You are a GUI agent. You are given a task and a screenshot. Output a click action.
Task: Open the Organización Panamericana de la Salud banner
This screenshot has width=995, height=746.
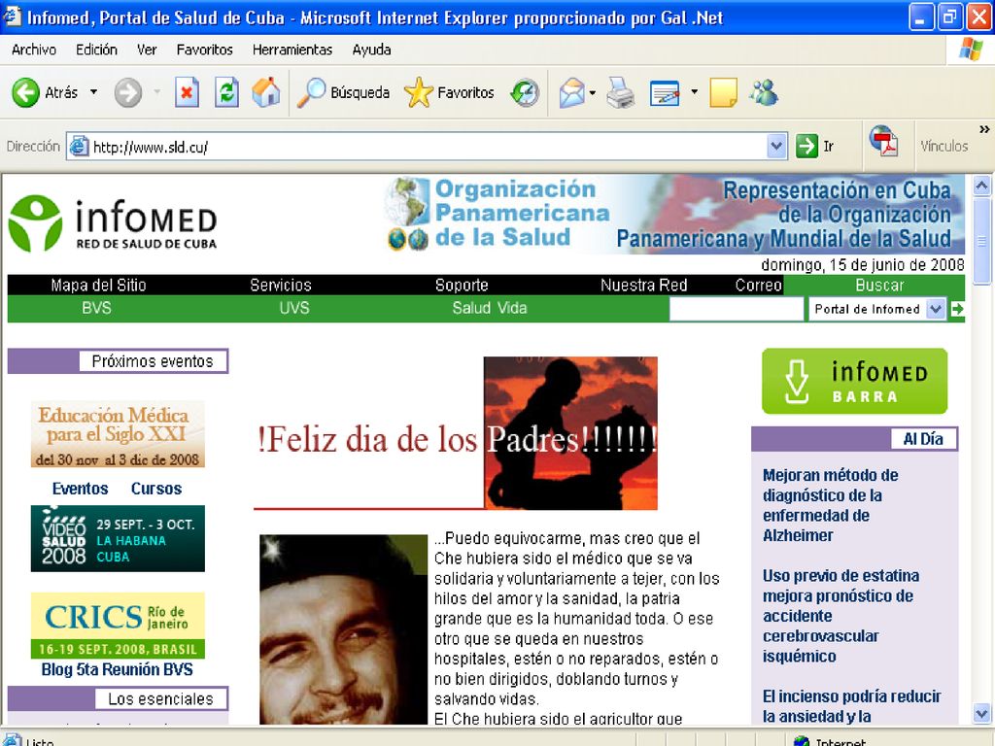click(x=674, y=215)
